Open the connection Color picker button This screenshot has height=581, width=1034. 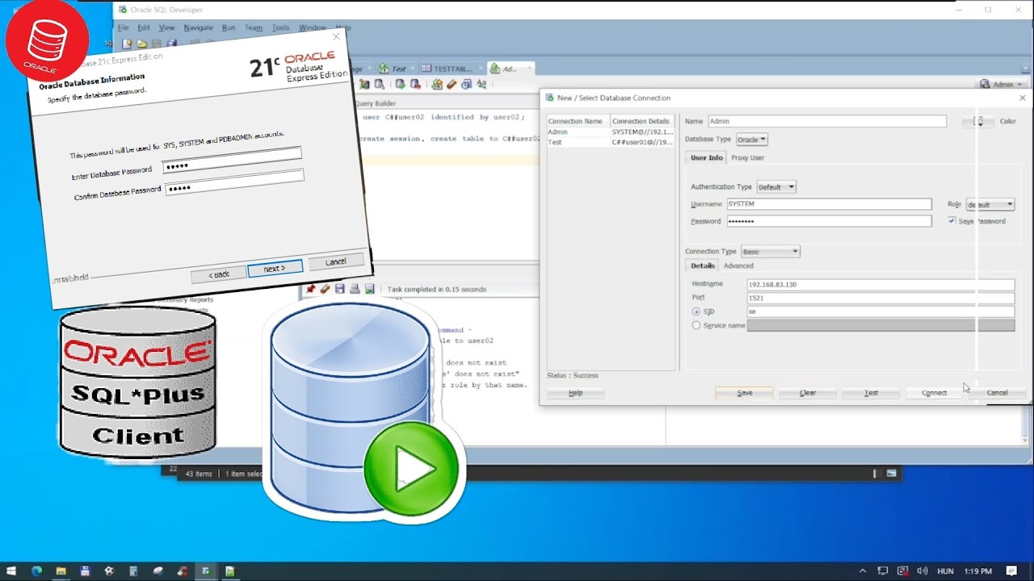[x=979, y=121]
